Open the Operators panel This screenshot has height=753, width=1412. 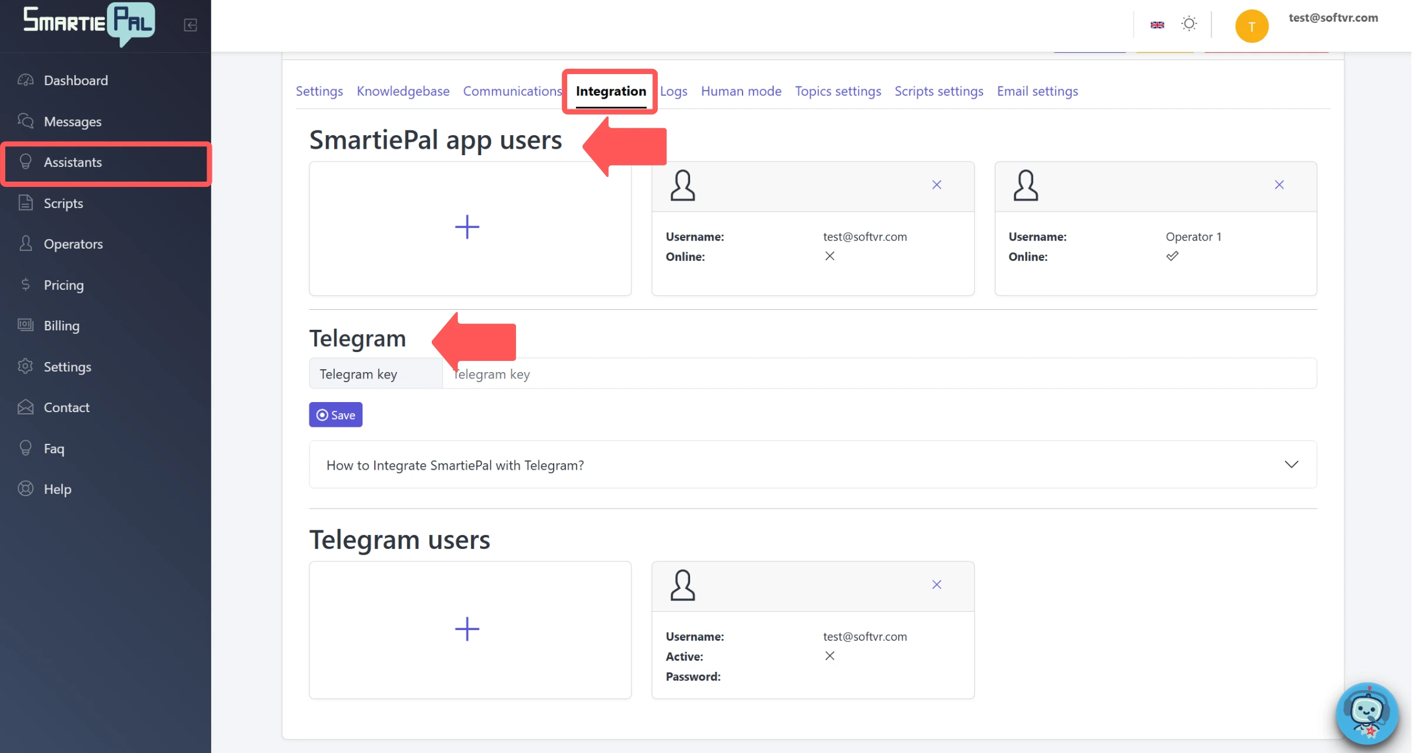[x=74, y=243]
